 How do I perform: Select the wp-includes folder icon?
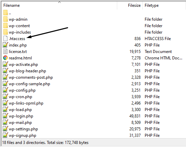(5, 32)
